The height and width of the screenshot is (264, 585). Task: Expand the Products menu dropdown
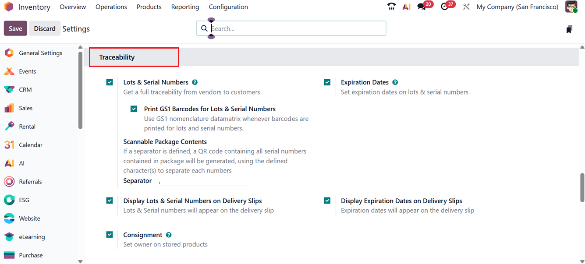[x=149, y=7]
